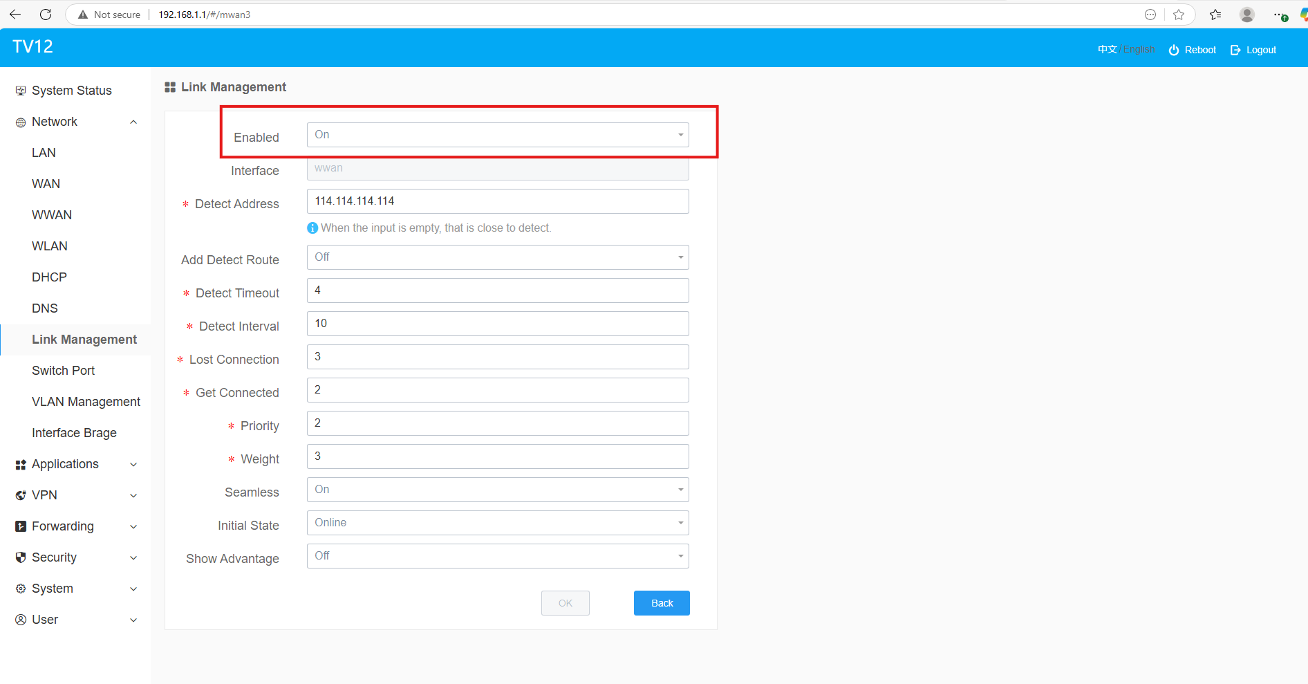
Task: Click the Detect Address input field
Action: click(497, 201)
